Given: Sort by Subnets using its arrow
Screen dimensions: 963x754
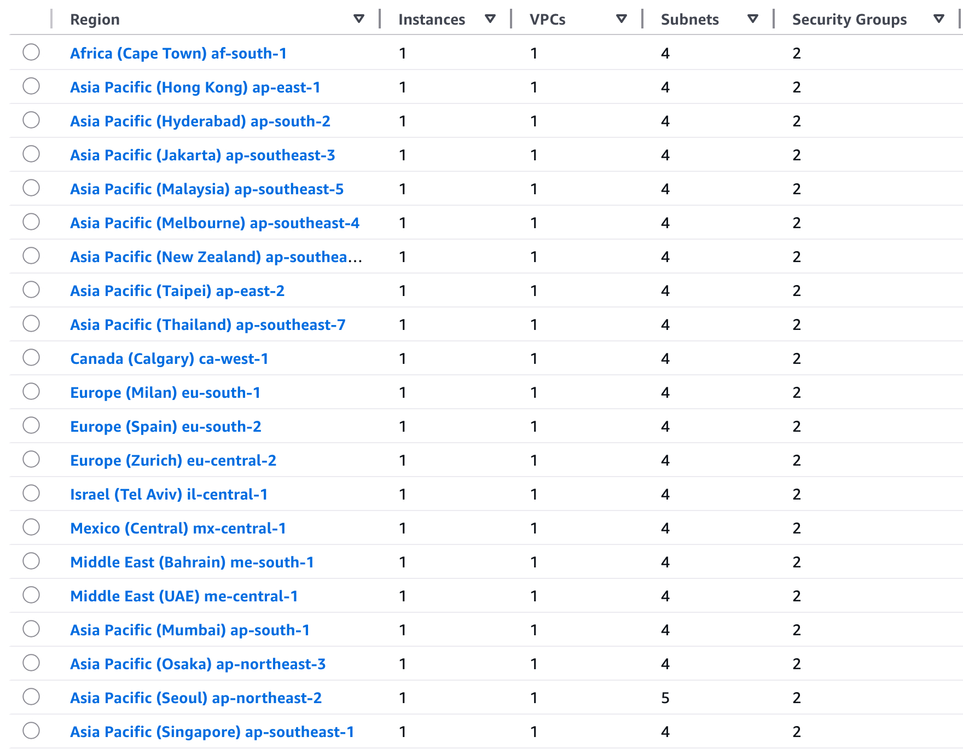Looking at the screenshot, I should (x=753, y=19).
